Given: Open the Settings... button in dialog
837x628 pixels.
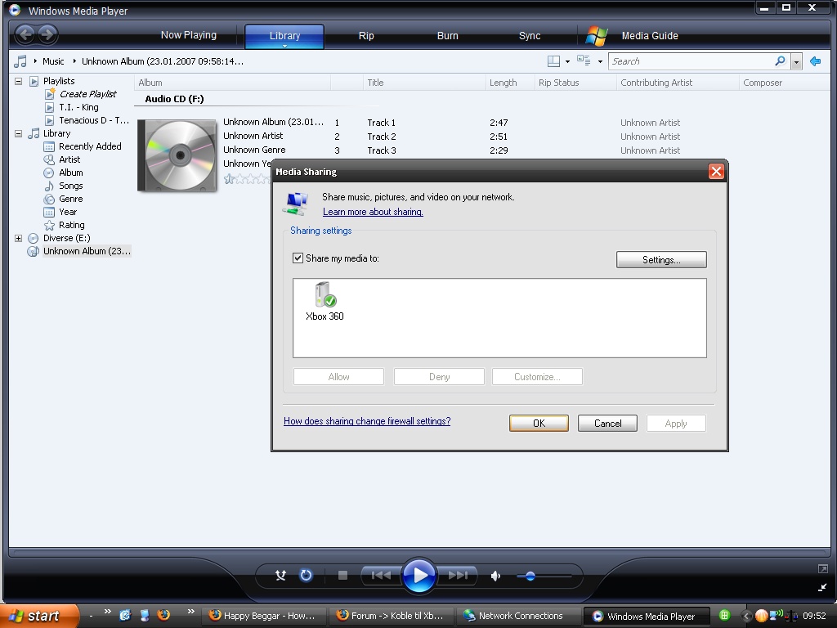Looking at the screenshot, I should pos(661,259).
